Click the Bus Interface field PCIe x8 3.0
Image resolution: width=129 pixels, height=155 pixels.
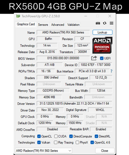[92, 71]
